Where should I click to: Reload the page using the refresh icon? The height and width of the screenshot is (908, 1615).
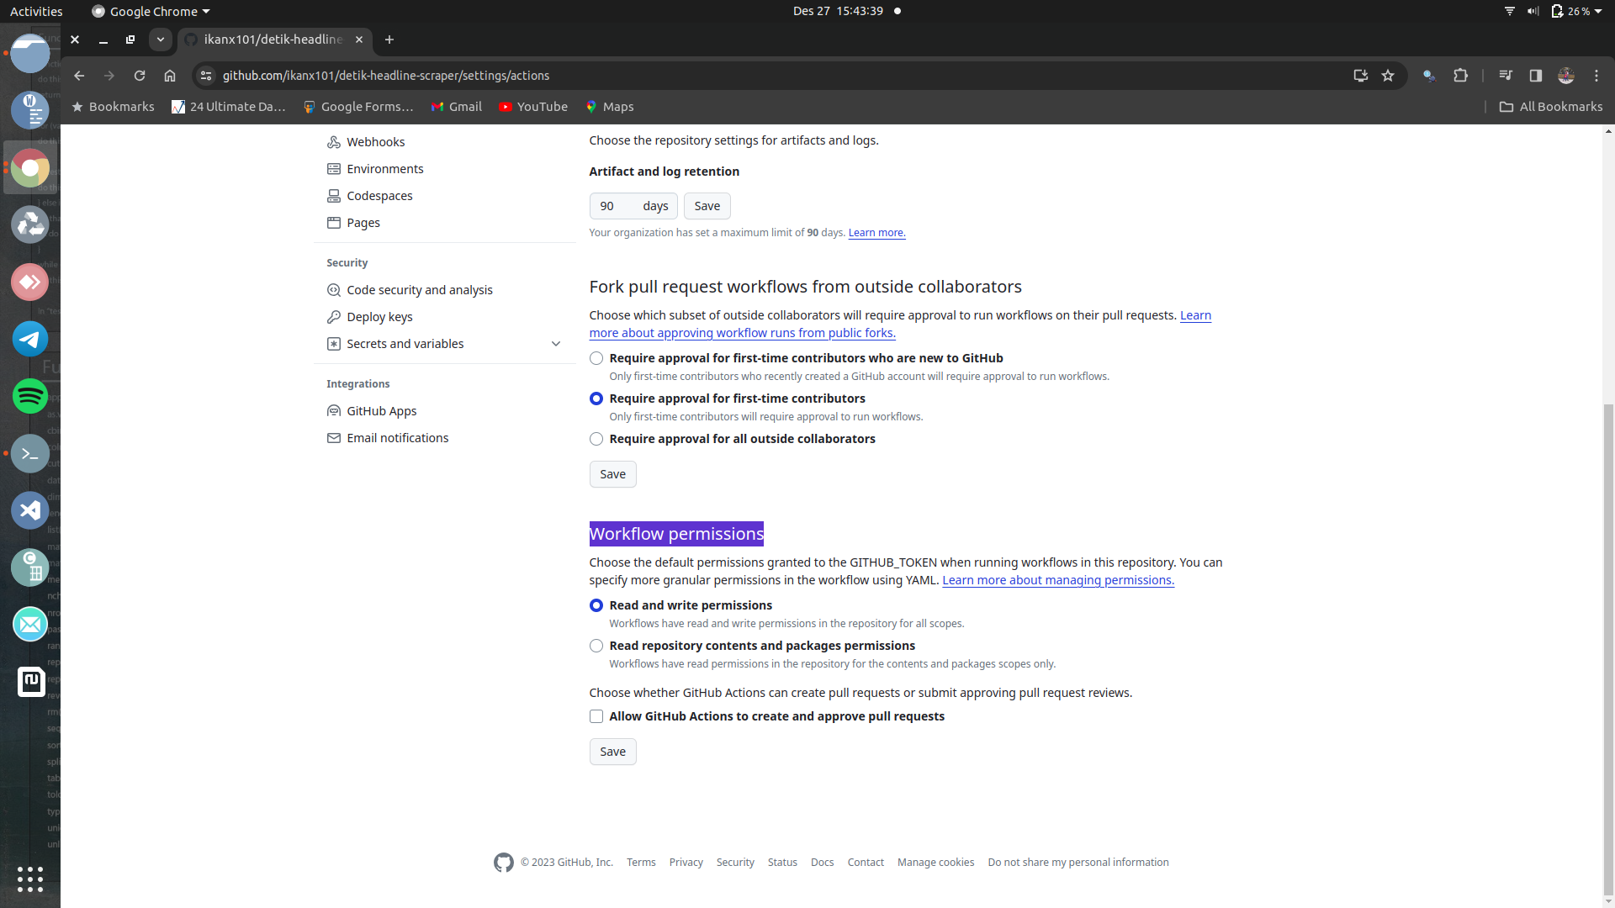[140, 76]
